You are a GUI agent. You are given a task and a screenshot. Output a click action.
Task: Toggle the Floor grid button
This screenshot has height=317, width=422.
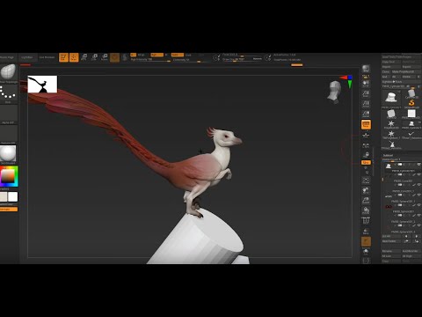(366, 136)
